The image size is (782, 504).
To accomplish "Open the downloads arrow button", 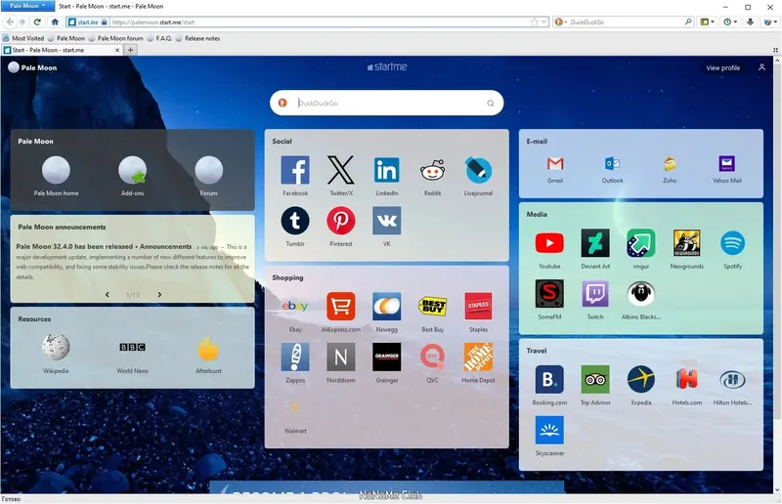I will pos(750,21).
